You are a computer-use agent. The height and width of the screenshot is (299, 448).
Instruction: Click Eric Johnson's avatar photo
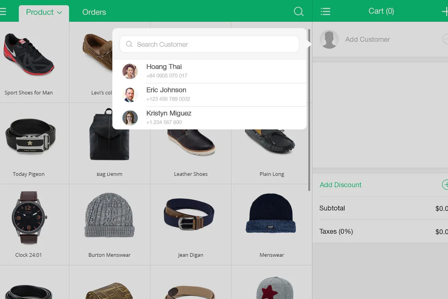130,95
